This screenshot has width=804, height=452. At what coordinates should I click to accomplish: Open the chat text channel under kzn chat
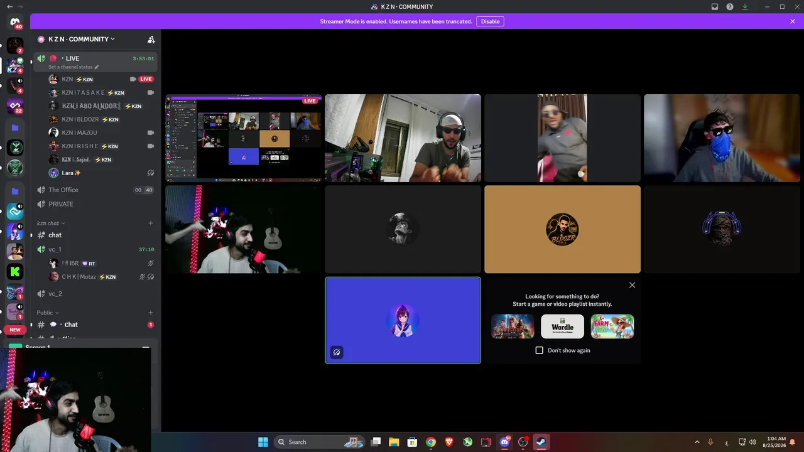pyautogui.click(x=95, y=235)
